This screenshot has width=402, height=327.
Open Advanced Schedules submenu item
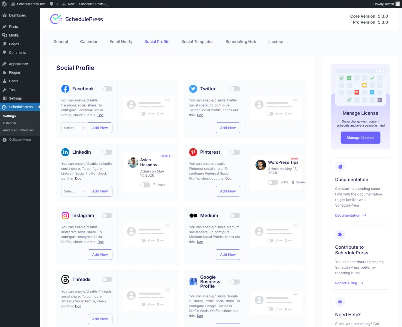pyautogui.click(x=18, y=130)
